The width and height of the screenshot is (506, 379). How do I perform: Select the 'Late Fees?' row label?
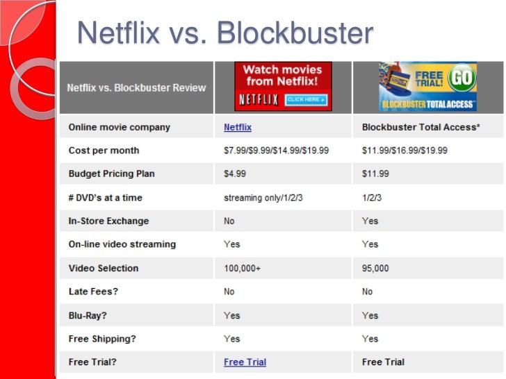93,292
